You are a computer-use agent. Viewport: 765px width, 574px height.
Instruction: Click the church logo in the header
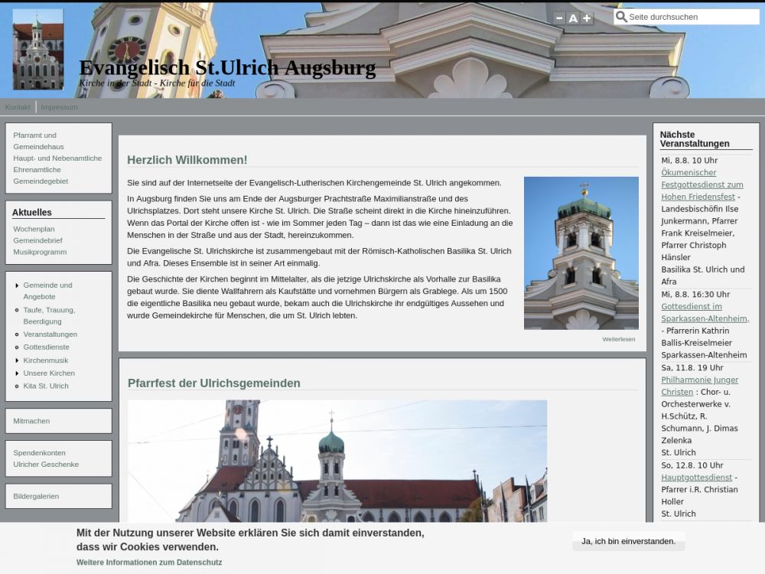[x=37, y=50]
